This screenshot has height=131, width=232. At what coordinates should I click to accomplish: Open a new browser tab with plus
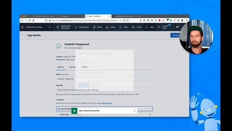click(x=140, y=16)
